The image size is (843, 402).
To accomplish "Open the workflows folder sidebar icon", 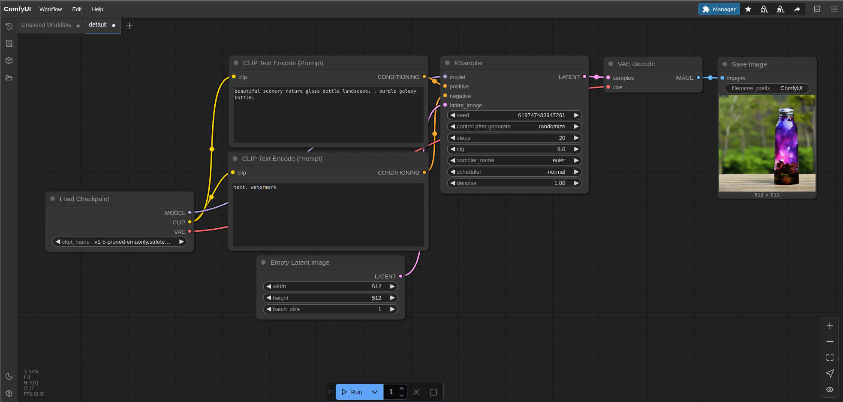I will [x=9, y=78].
